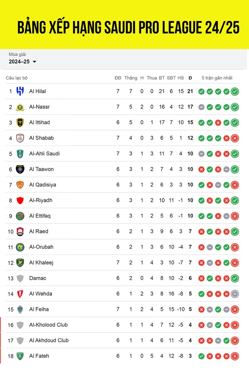Open the Al-Kholood Club team link
249x370 pixels.
(48, 325)
